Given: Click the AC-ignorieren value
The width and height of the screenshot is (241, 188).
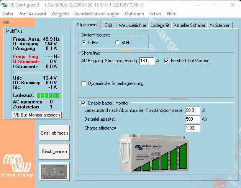Looking at the screenshot, I should (x=51, y=102).
